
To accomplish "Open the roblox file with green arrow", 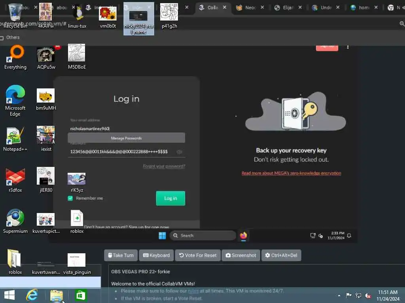I will 77,222.
